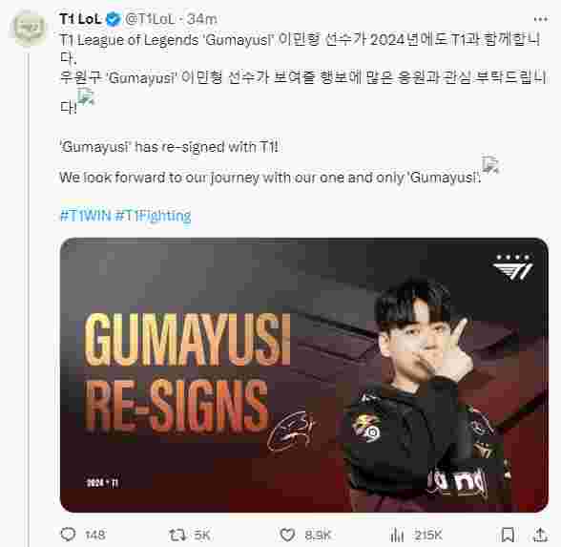Open the #T1Fighting hashtag
The width and height of the screenshot is (561, 547).
click(153, 216)
